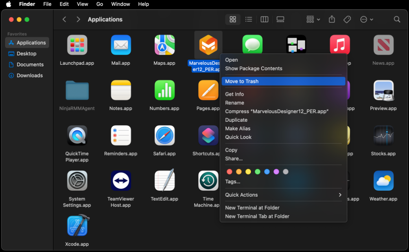Select the Numbers.app icon
Screen dimensions: 409x252
tap(165, 90)
